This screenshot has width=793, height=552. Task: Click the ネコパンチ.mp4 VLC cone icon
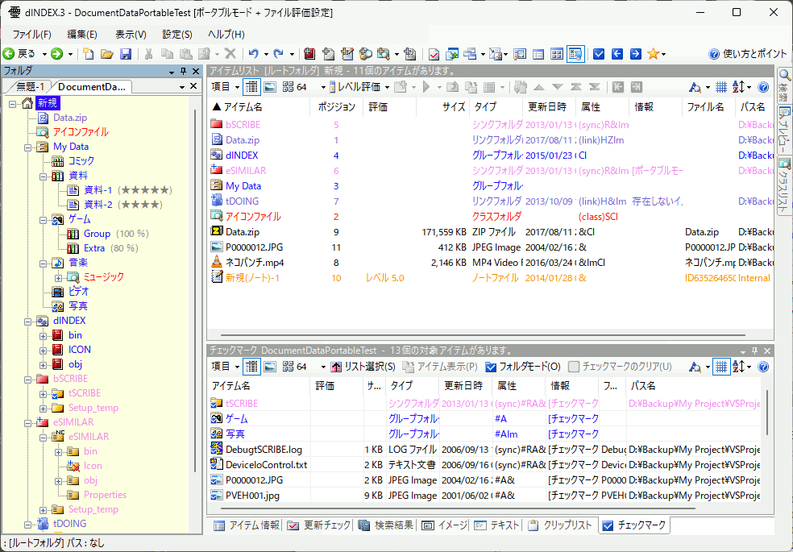[217, 263]
